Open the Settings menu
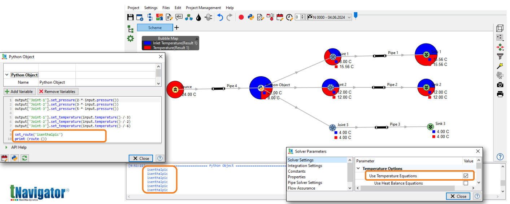The width and height of the screenshot is (510, 204). click(x=151, y=8)
